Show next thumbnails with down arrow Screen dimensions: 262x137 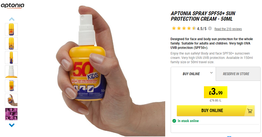[x=11, y=125]
